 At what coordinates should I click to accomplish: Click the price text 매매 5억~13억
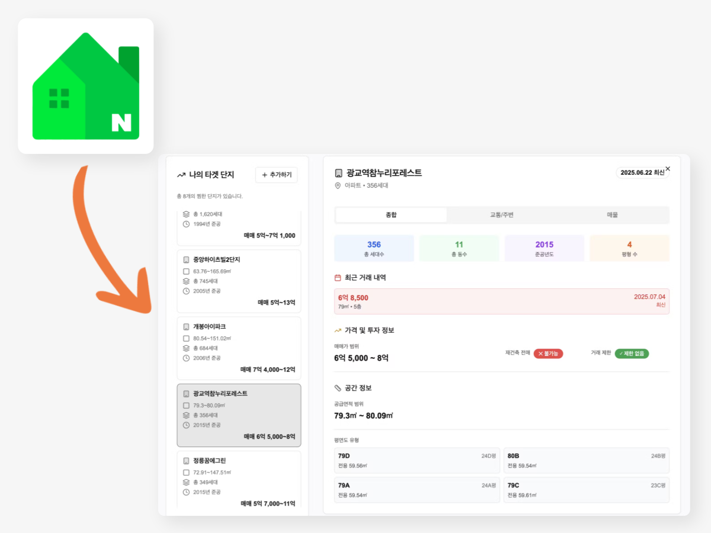coord(276,303)
